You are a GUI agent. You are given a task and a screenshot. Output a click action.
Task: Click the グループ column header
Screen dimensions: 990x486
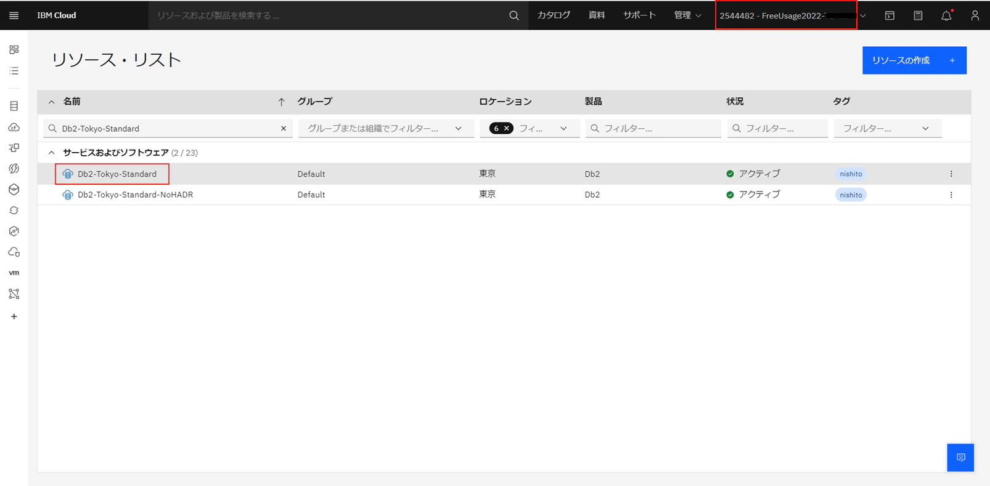point(314,102)
